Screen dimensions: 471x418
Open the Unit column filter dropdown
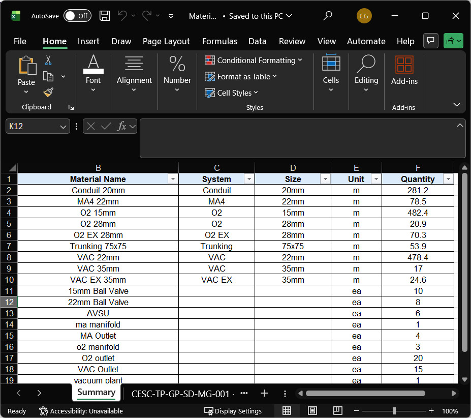tap(376, 179)
